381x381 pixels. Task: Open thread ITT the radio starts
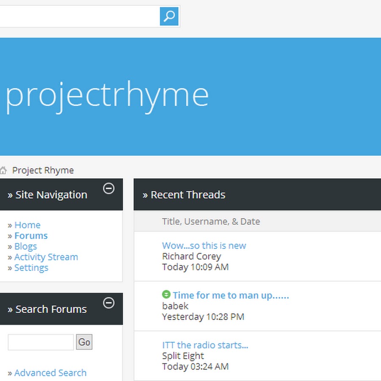[x=205, y=345]
